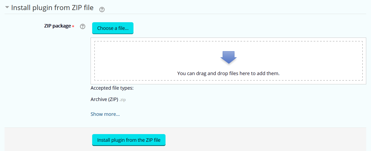Select the "ZIP package" field label
The height and width of the screenshot is (151, 371).
[x=57, y=26]
